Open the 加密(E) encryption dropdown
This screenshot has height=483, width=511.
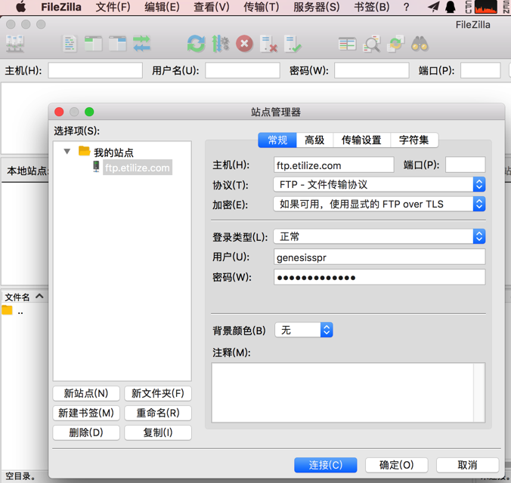point(379,204)
